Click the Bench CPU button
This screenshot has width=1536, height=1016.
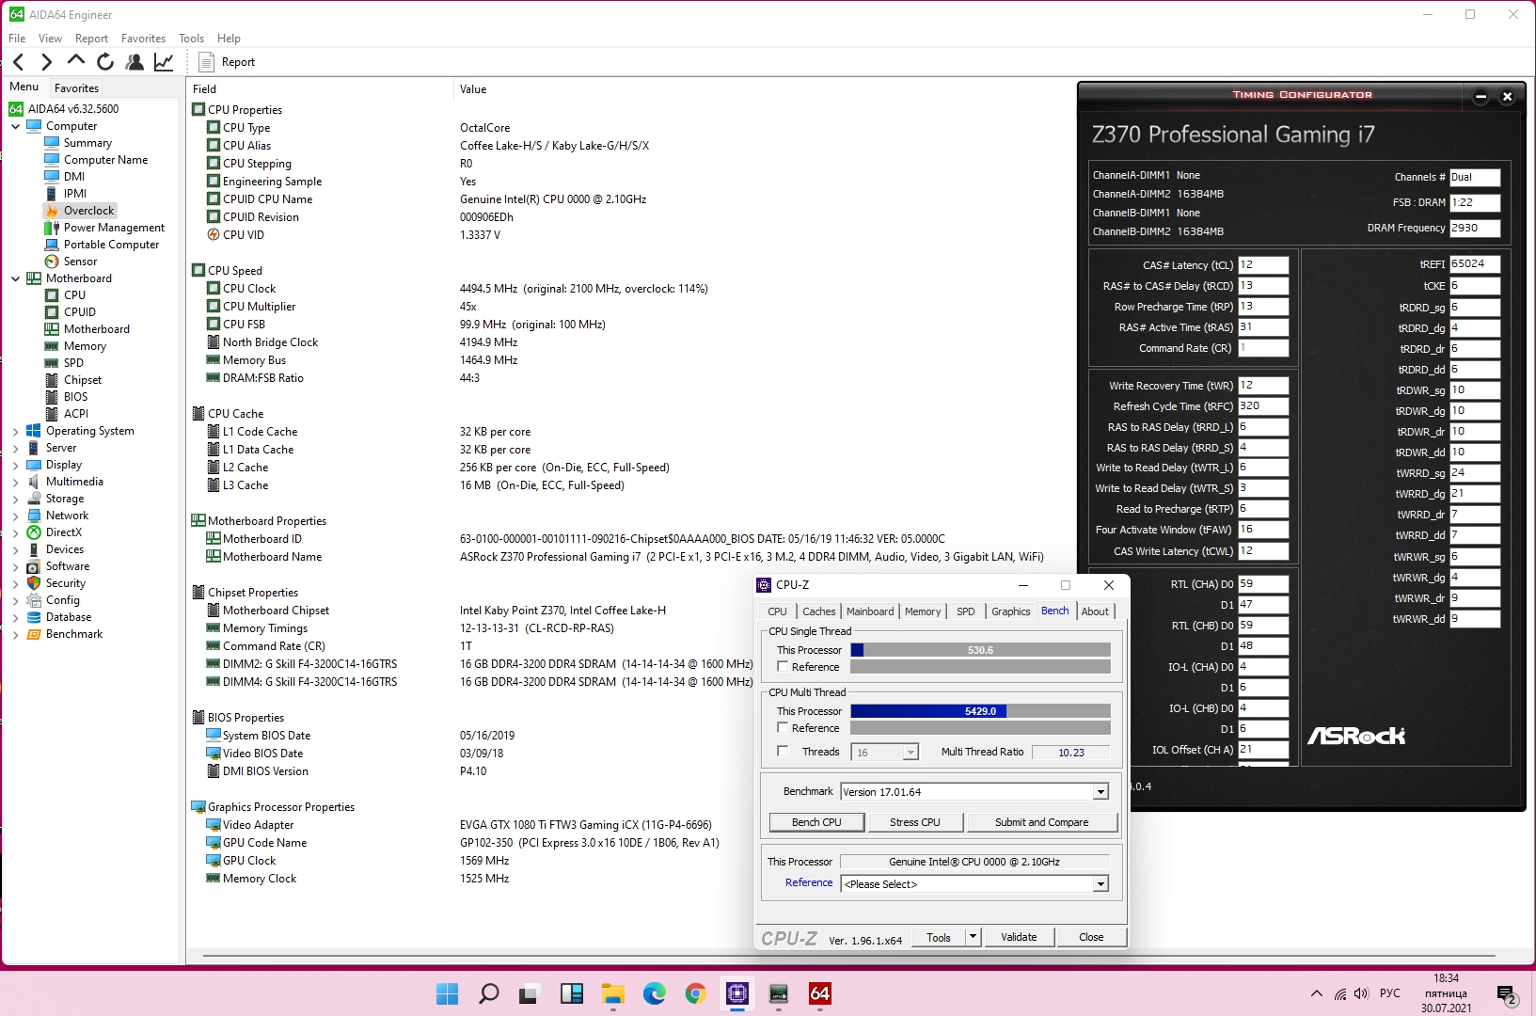tap(816, 822)
